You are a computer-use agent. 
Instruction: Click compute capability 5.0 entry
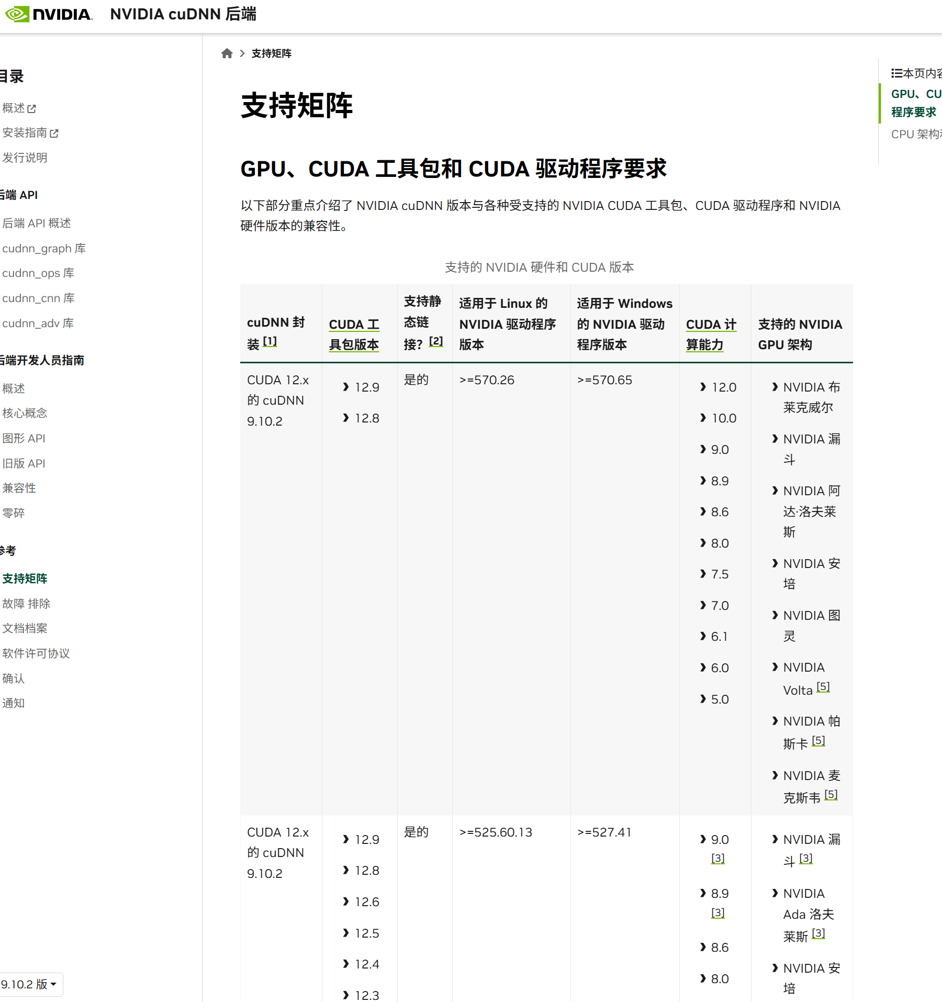tap(720, 699)
